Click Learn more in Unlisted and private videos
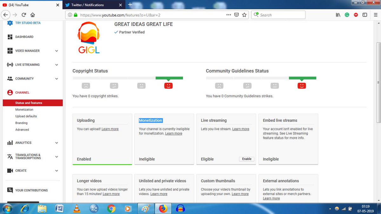The width and height of the screenshot is (381, 214). pyautogui.click(x=159, y=194)
